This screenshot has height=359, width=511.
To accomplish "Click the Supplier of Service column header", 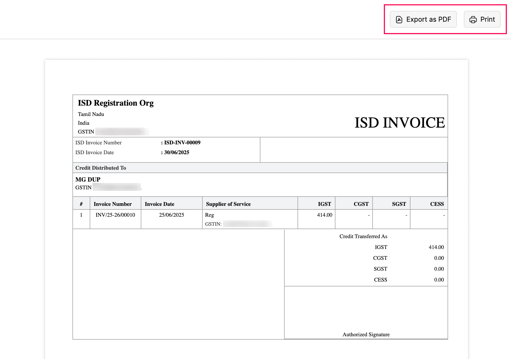I will pyautogui.click(x=228, y=204).
